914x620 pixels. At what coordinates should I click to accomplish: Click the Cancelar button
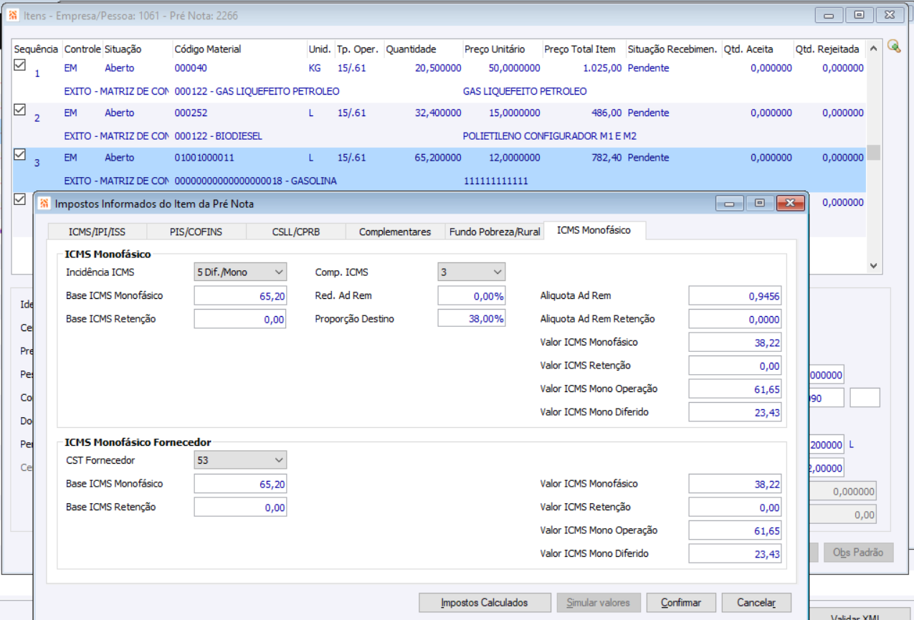(756, 603)
